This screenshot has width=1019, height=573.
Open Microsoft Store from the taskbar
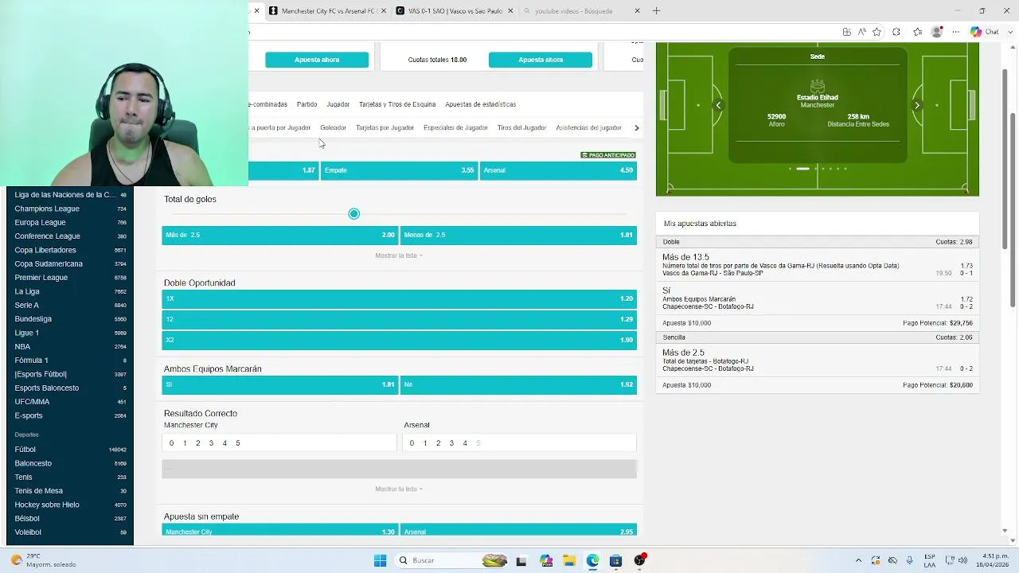click(615, 560)
